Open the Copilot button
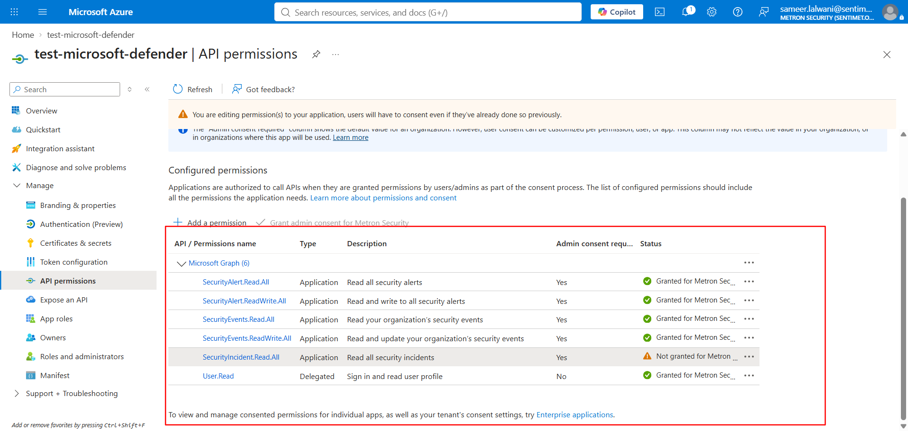Image resolution: width=908 pixels, height=431 pixels. tap(617, 12)
